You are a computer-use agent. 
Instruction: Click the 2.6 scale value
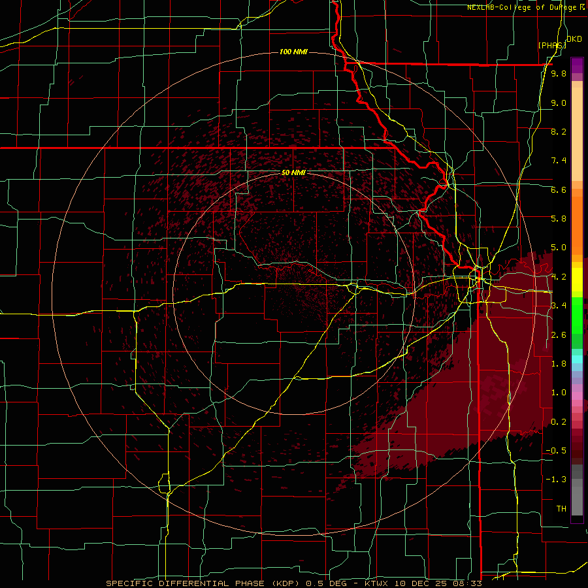(x=559, y=335)
